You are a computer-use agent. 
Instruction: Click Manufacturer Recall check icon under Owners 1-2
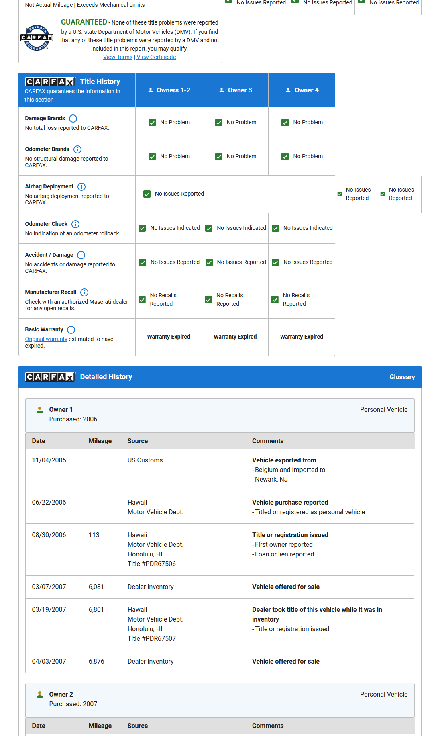[142, 300]
